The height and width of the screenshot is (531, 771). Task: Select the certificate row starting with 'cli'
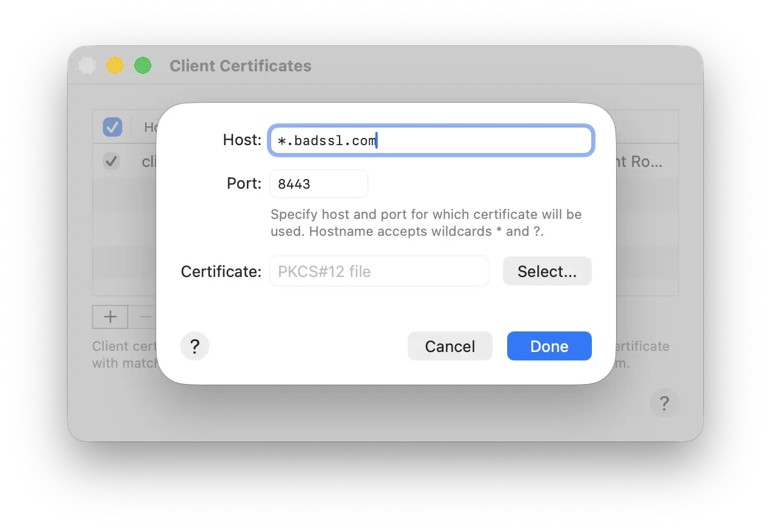(x=148, y=162)
